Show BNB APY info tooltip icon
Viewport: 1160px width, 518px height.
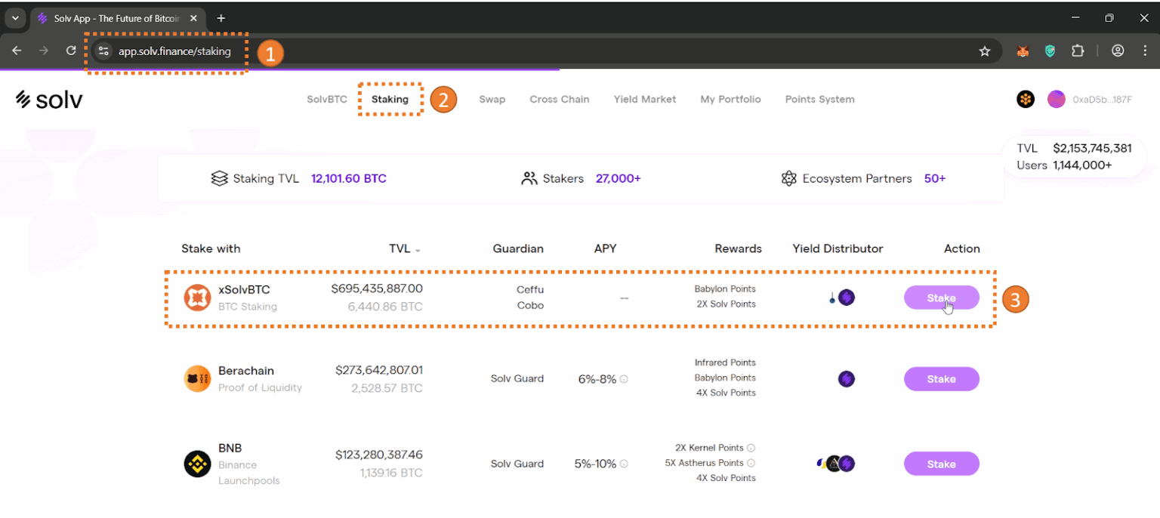click(x=625, y=464)
